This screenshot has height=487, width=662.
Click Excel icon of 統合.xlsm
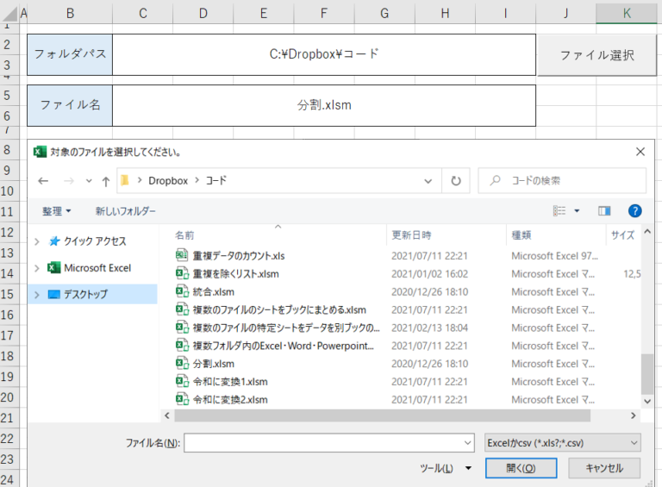click(x=182, y=291)
